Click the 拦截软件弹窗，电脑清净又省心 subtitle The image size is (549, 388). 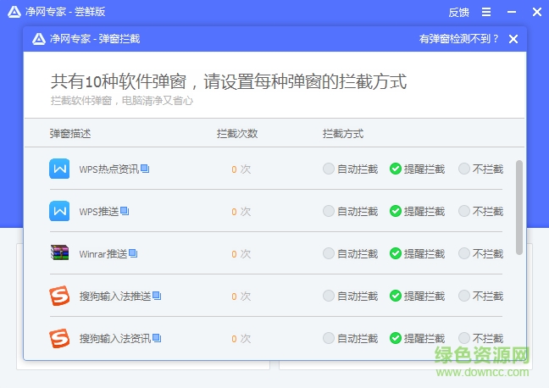122,101
